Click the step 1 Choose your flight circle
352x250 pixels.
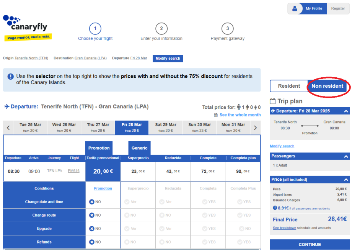[95, 29]
